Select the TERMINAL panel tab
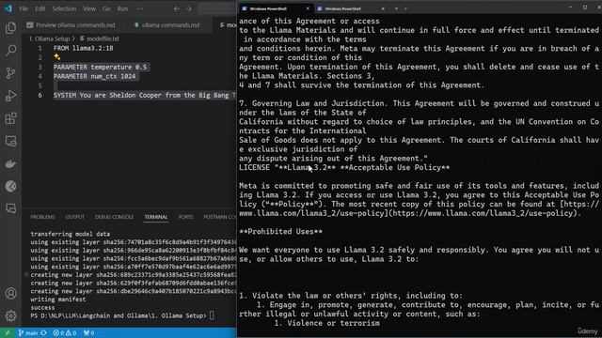The width and height of the screenshot is (602, 338). click(156, 217)
